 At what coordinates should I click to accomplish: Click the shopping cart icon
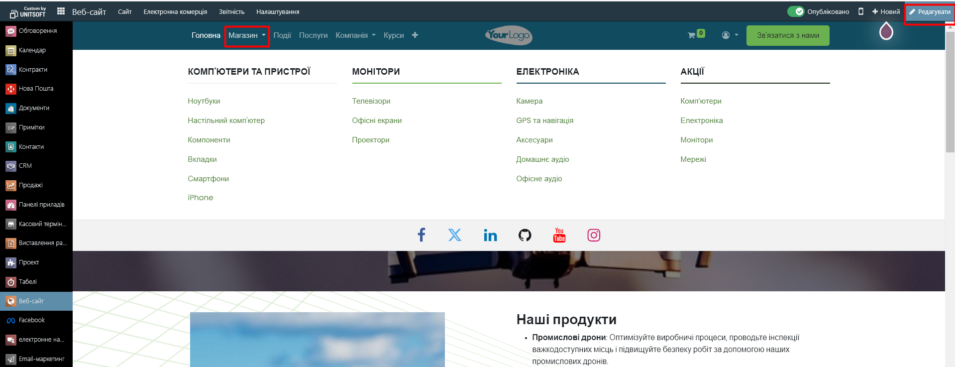pos(691,35)
